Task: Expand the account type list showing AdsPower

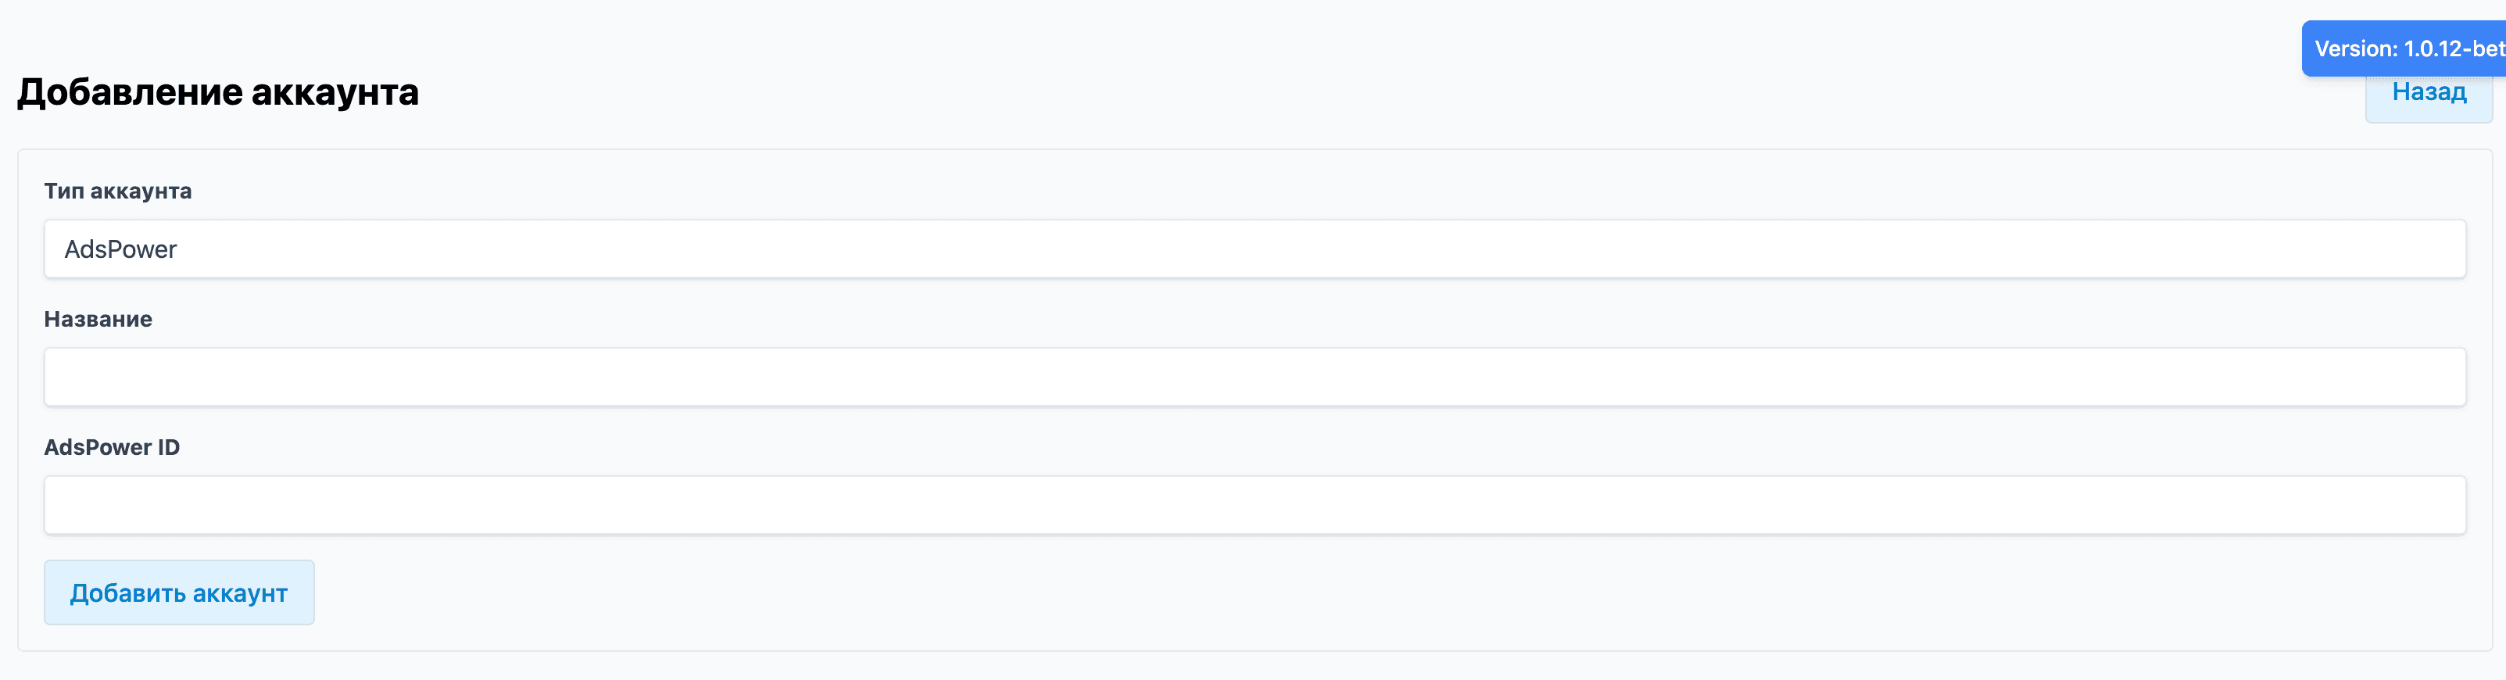Action: pyautogui.click(x=1253, y=249)
